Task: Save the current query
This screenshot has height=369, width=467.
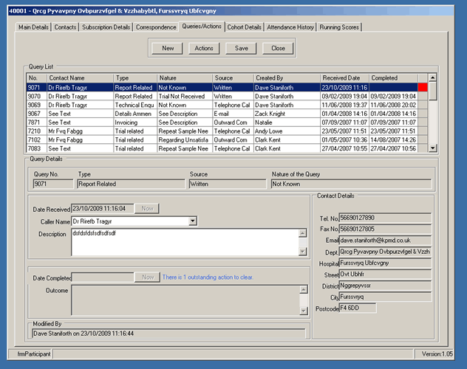Action: tap(241, 48)
